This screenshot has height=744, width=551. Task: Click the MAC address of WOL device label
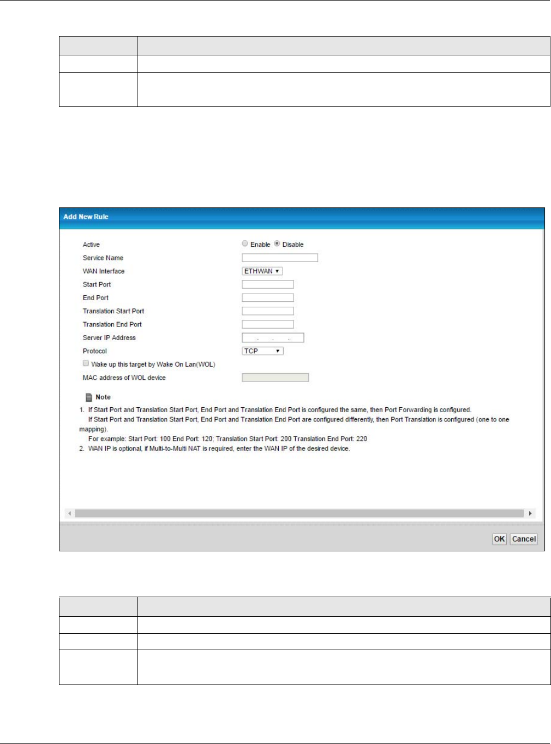coord(124,378)
